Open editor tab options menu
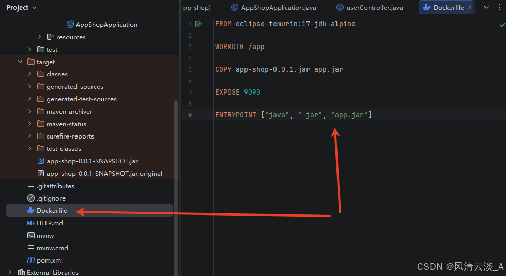506x276 pixels. [x=500, y=7]
